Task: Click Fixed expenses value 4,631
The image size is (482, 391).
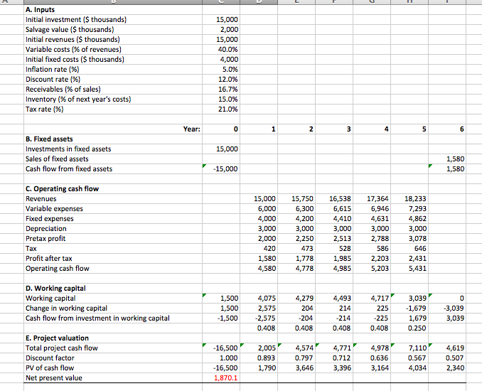Action: (x=372, y=218)
